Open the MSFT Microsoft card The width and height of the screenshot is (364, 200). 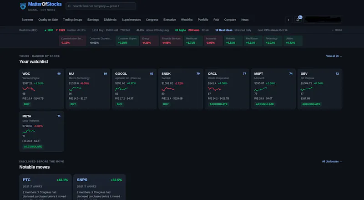273,89
